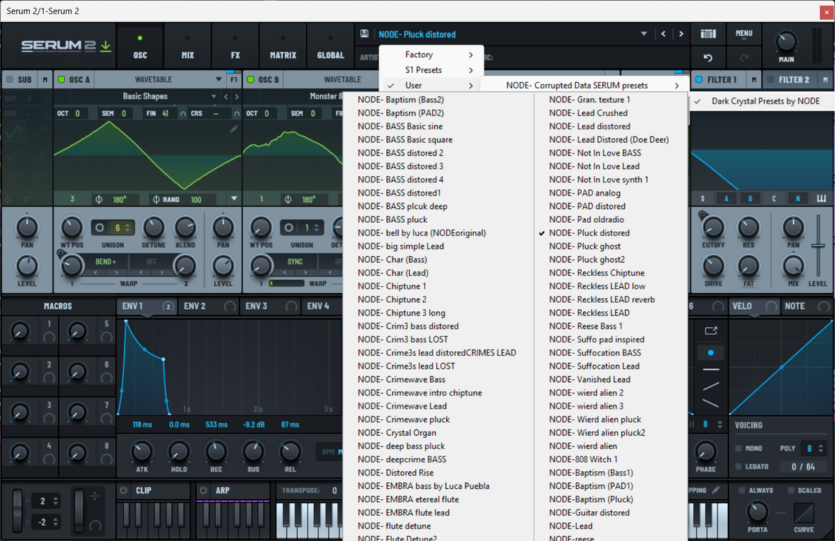The image size is (835, 541).
Task: Toggle the SUB oscillator enable switch
Action: 10,80
